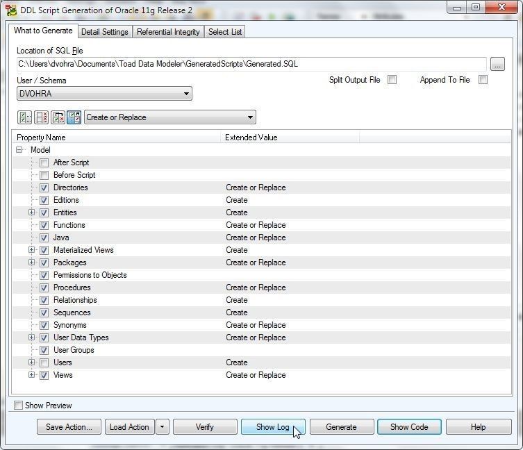Expand the Entities node
The image size is (523, 450).
tap(32, 212)
